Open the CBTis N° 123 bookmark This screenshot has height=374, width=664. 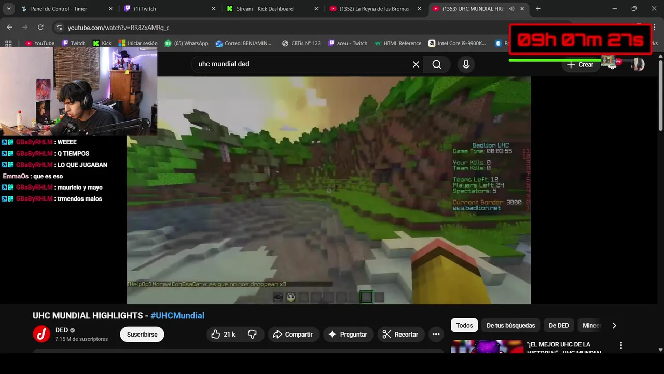(x=301, y=43)
